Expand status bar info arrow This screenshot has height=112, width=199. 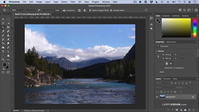click(x=48, y=111)
